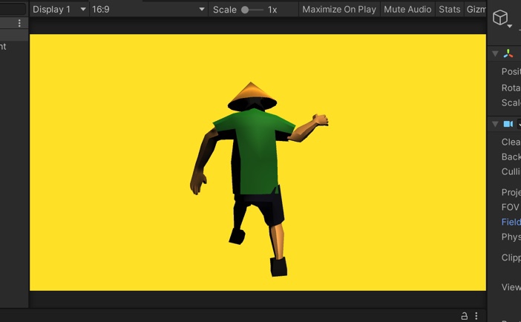Open the Display 1 dropdown

[59, 10]
